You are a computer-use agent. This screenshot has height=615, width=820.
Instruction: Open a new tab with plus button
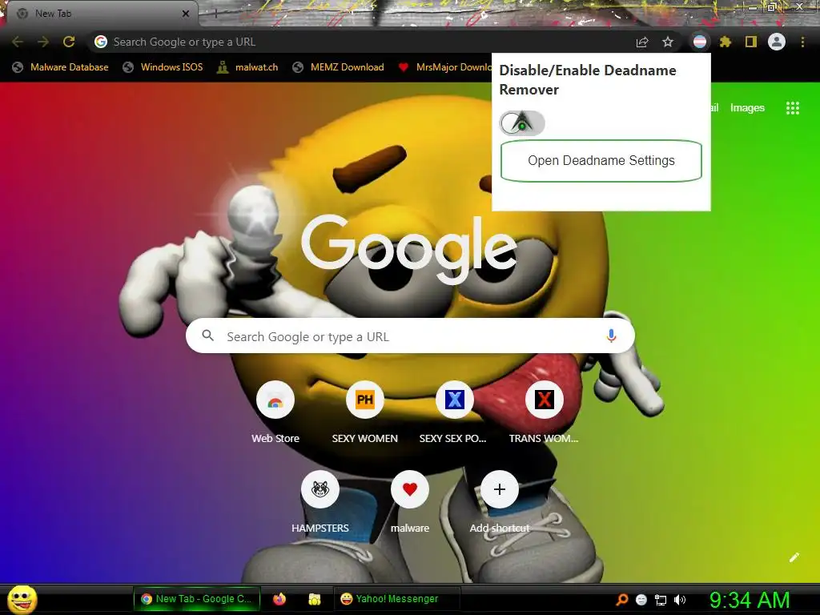(x=215, y=14)
